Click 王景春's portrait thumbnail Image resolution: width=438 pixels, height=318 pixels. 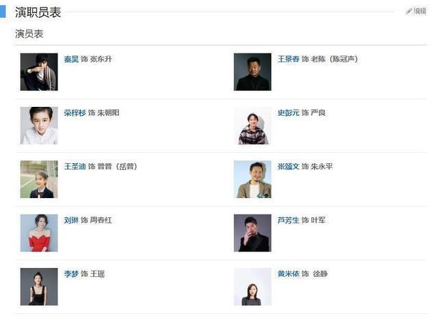(253, 72)
